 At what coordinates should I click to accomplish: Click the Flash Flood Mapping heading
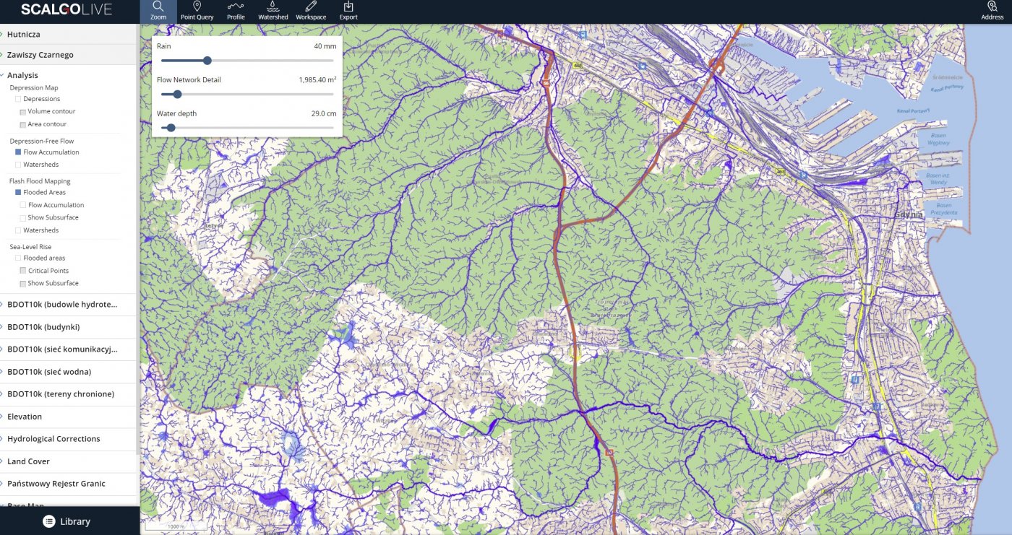[x=40, y=181]
